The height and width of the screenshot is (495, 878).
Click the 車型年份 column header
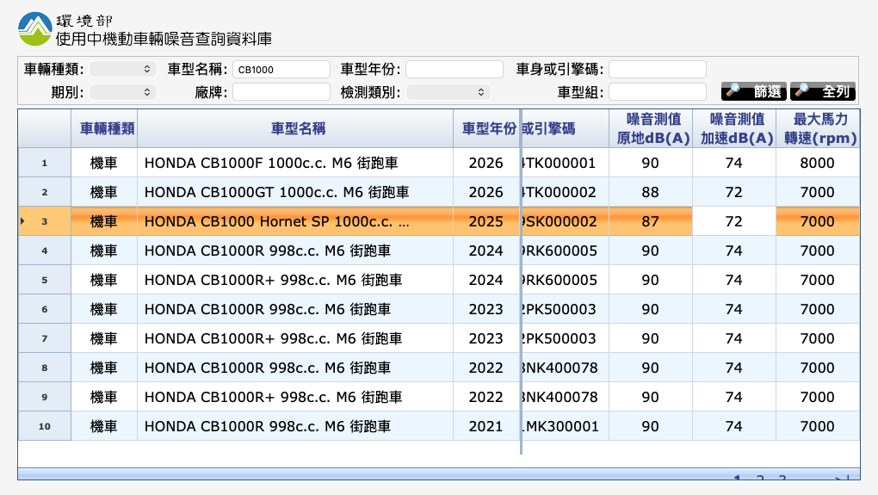488,128
